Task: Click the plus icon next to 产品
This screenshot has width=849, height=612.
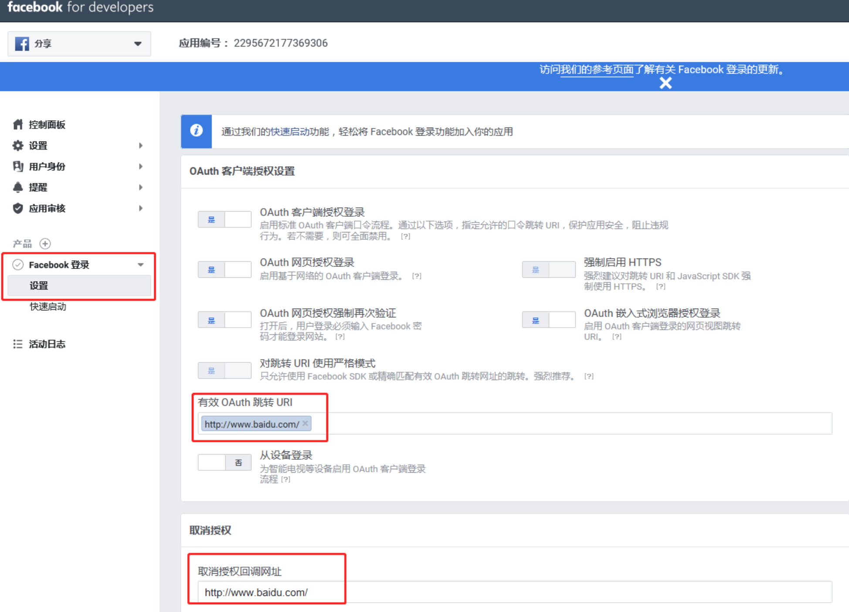Action: pyautogui.click(x=45, y=244)
